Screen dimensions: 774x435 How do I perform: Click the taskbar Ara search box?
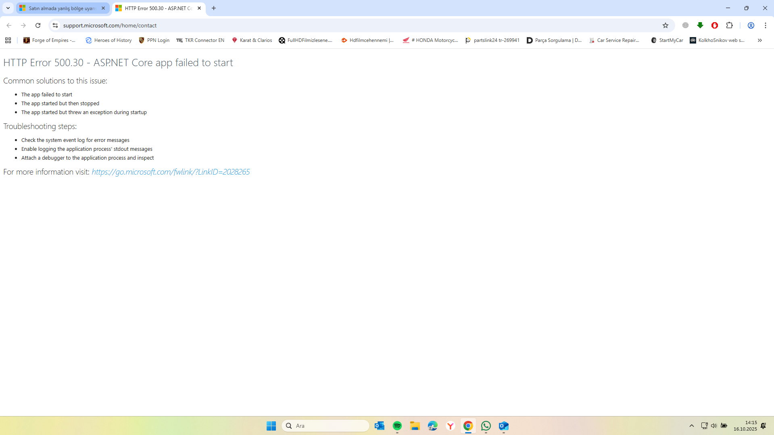point(325,426)
